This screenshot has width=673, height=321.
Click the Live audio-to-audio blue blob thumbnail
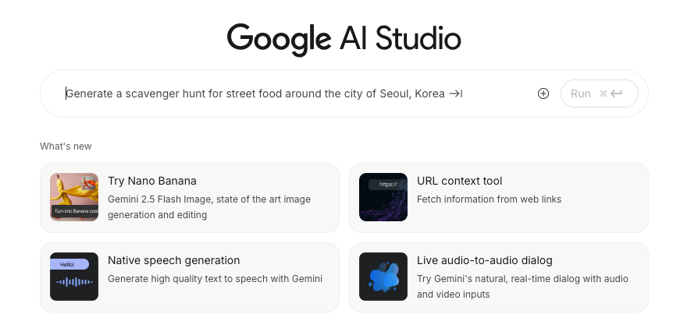coord(383,277)
